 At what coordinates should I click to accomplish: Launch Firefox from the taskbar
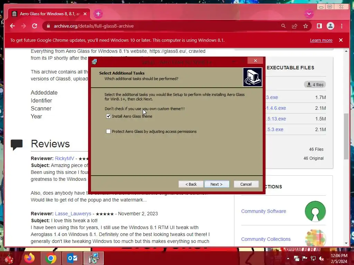click(30, 258)
